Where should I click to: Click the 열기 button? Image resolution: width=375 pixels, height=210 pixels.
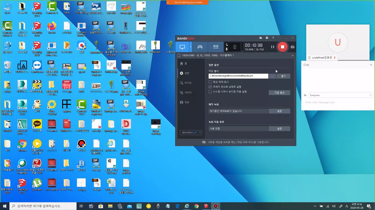283,76
